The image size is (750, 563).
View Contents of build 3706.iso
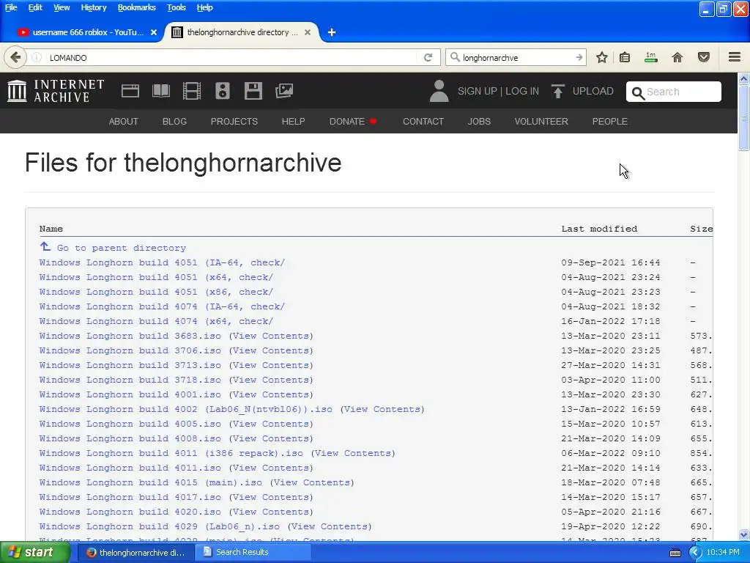[x=271, y=350]
